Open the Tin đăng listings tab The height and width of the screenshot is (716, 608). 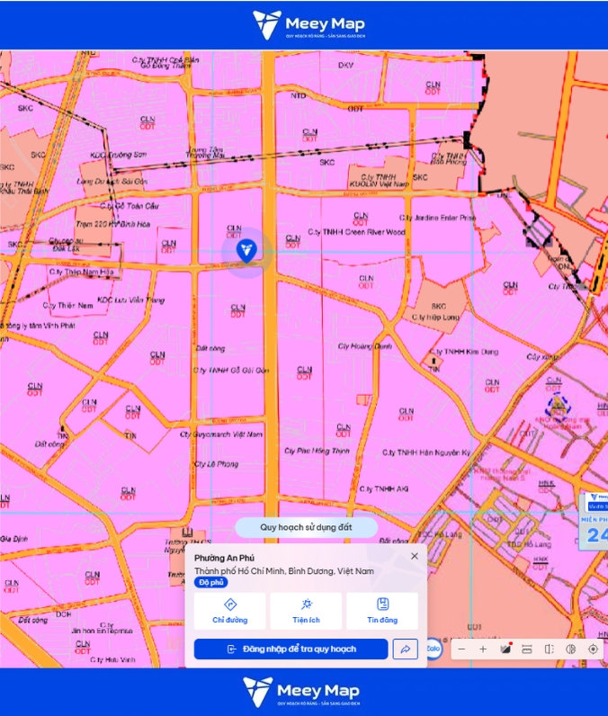[382, 611]
